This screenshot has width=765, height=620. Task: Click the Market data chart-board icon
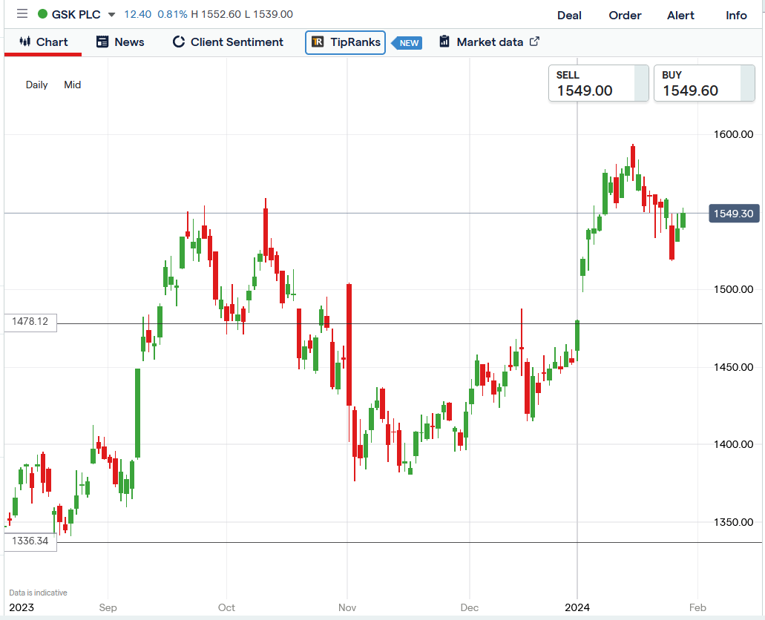pos(444,42)
